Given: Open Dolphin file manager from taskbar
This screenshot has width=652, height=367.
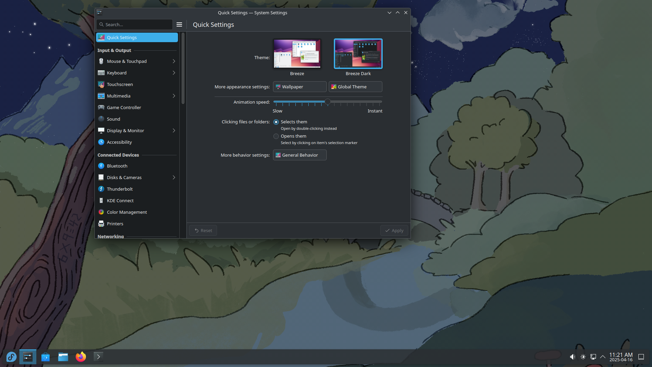Looking at the screenshot, I should click(x=63, y=357).
